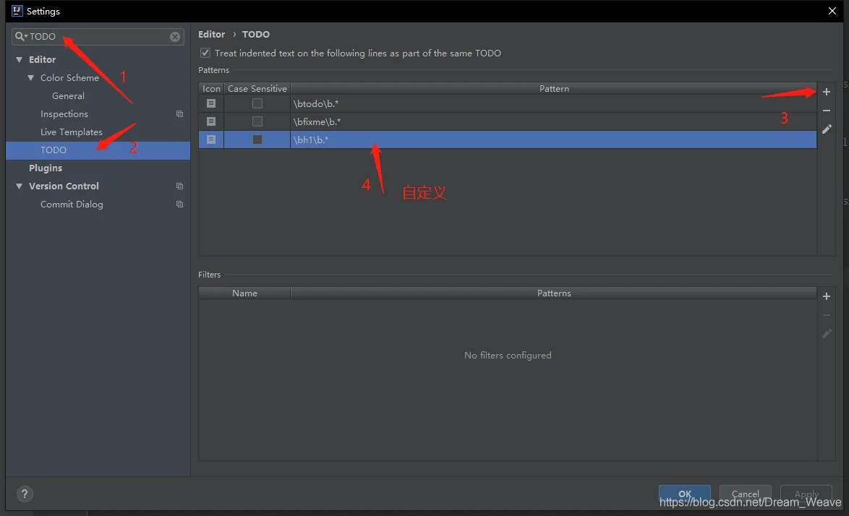This screenshot has height=516, width=849.
Task: Select the TODO settings page
Action: coord(98,150)
